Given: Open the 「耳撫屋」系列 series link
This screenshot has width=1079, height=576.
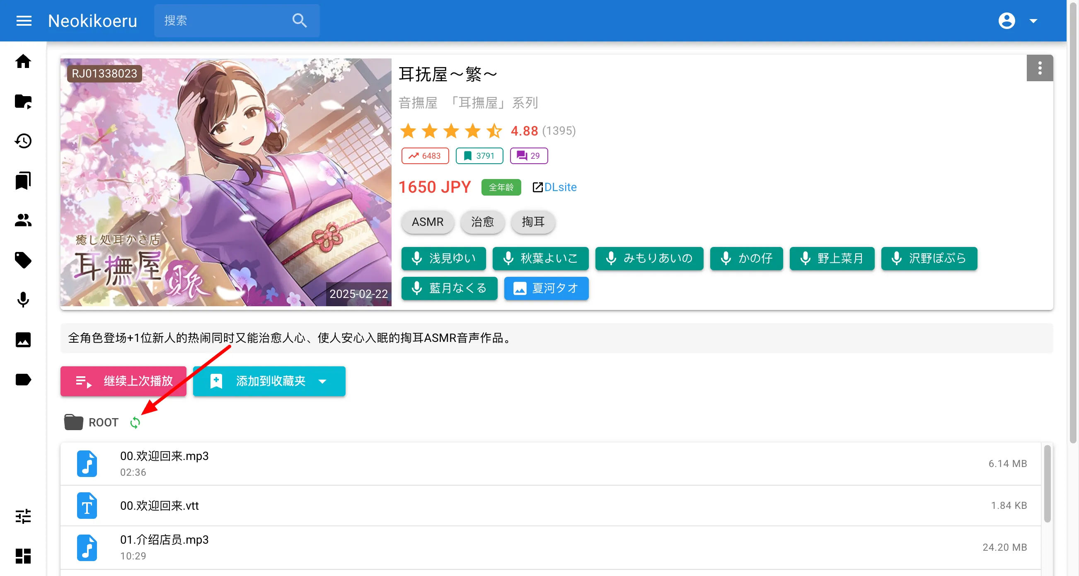Looking at the screenshot, I should coord(493,103).
